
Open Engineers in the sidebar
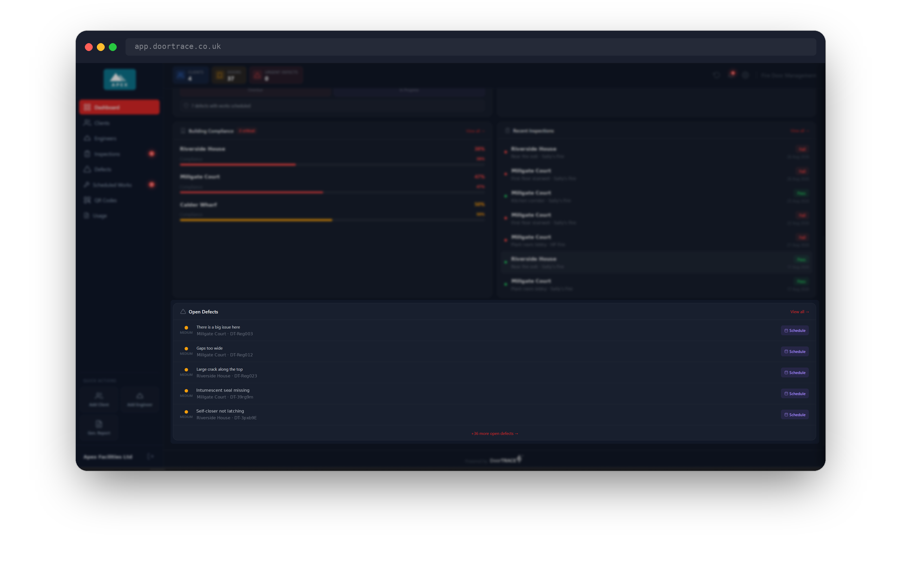tap(119, 138)
